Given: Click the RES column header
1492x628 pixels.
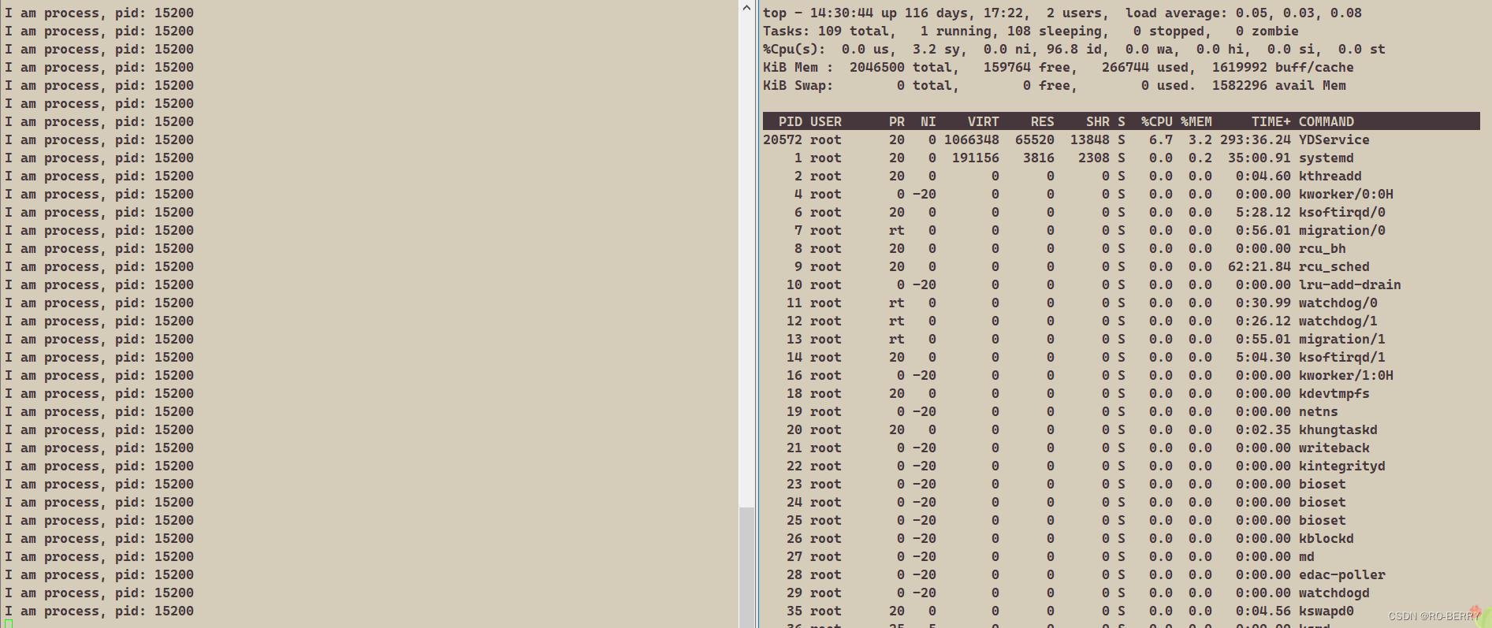Looking at the screenshot, I should (x=1042, y=121).
